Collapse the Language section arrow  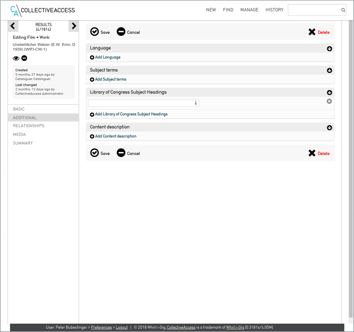click(329, 49)
